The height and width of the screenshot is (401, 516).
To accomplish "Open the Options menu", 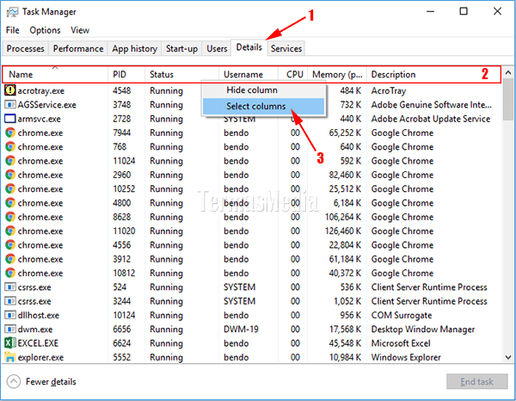I will pos(45,30).
